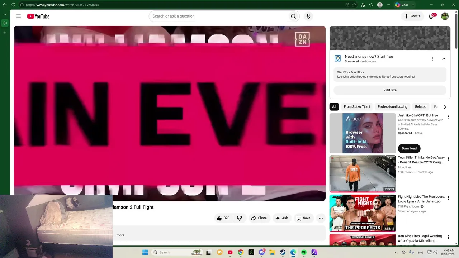459x258 pixels.
Task: Open Google Chrome from taskbar
Action: point(241,252)
